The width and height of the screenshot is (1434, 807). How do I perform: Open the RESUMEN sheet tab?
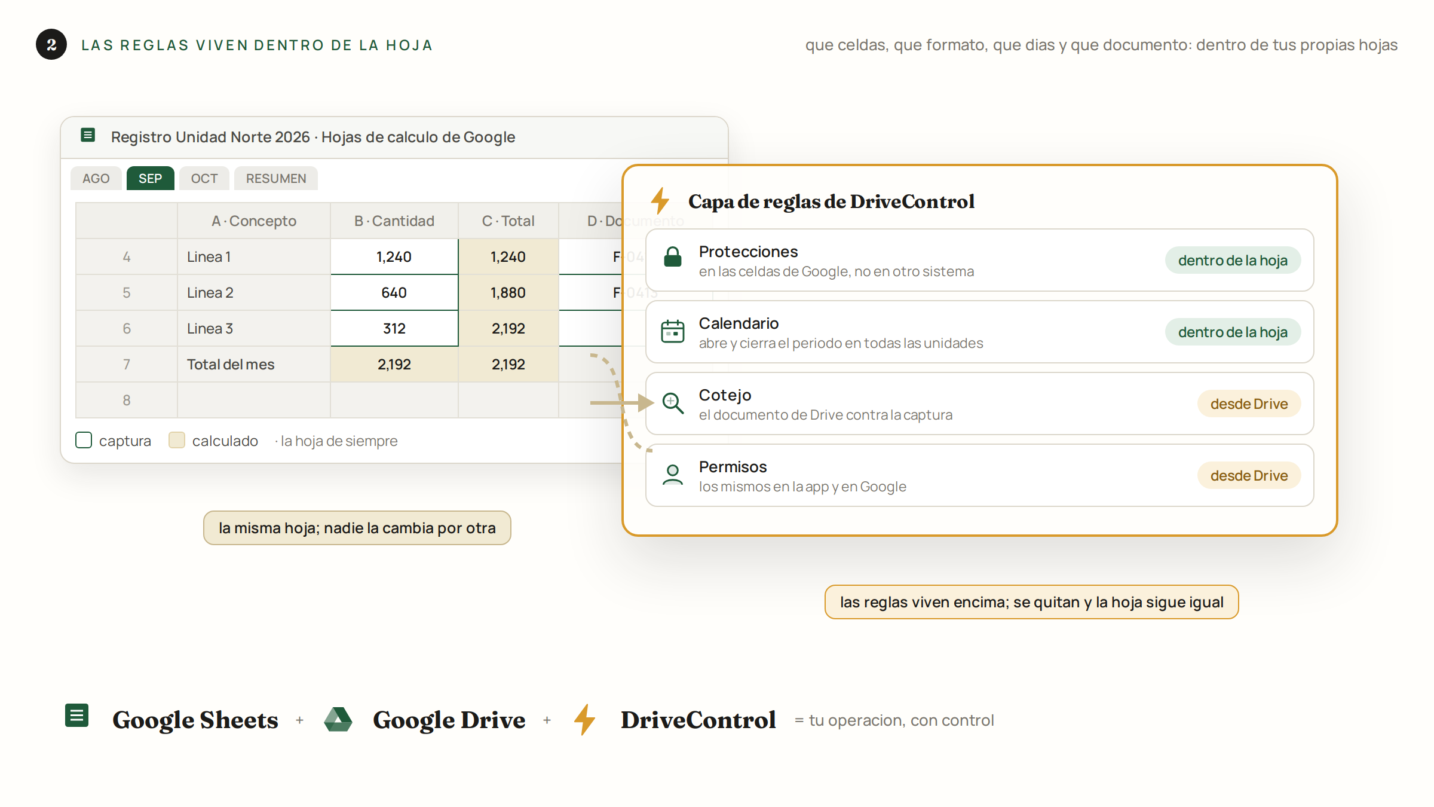point(276,178)
